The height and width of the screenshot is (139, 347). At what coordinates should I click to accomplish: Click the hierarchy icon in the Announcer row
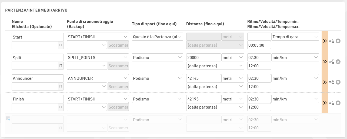point(332,82)
